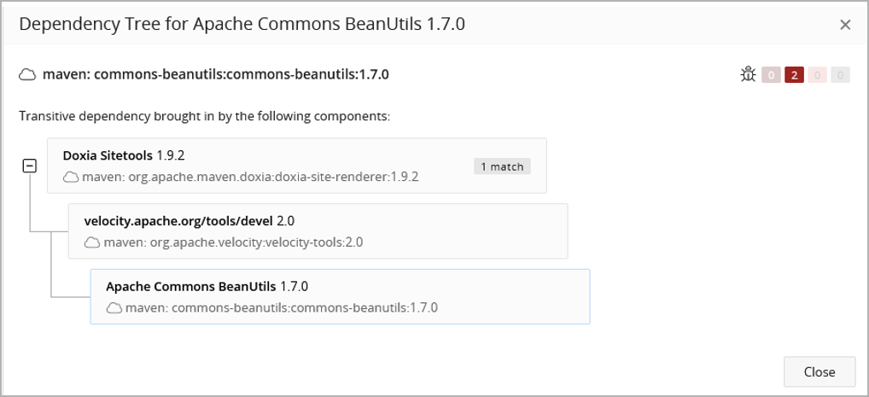Click the '1 match' badge
The height and width of the screenshot is (397, 869).
[x=502, y=166]
